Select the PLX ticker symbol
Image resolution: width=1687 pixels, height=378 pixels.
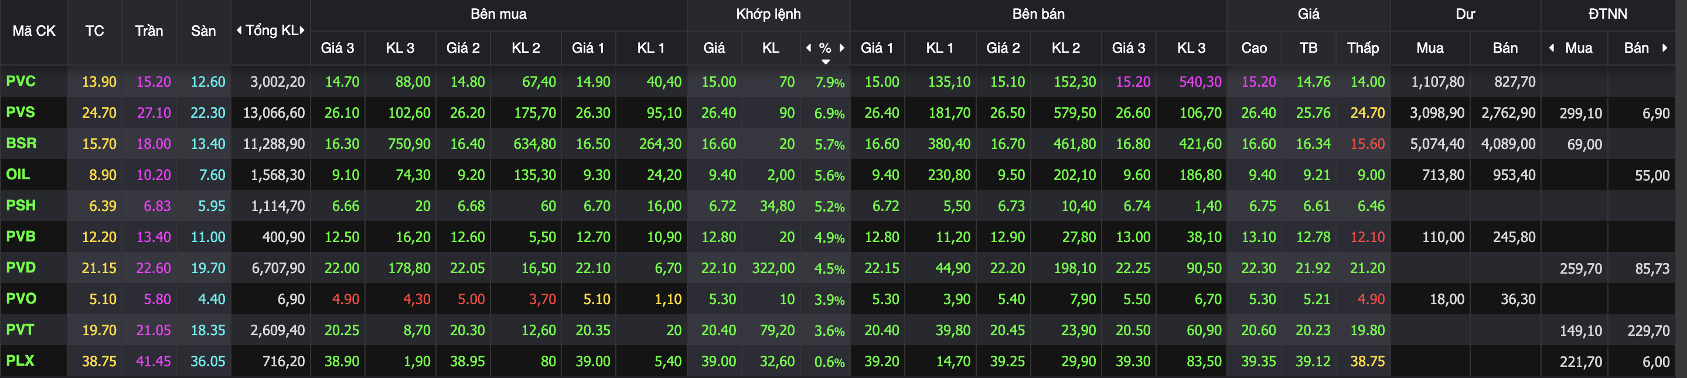pyautogui.click(x=21, y=360)
